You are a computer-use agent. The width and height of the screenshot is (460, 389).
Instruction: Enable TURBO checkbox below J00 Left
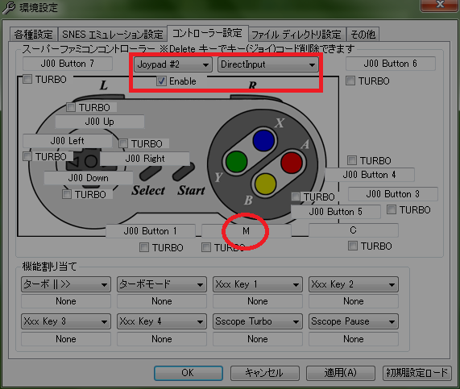[x=27, y=156]
